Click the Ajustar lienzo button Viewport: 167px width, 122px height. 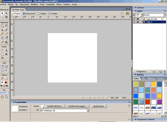pos(99,106)
